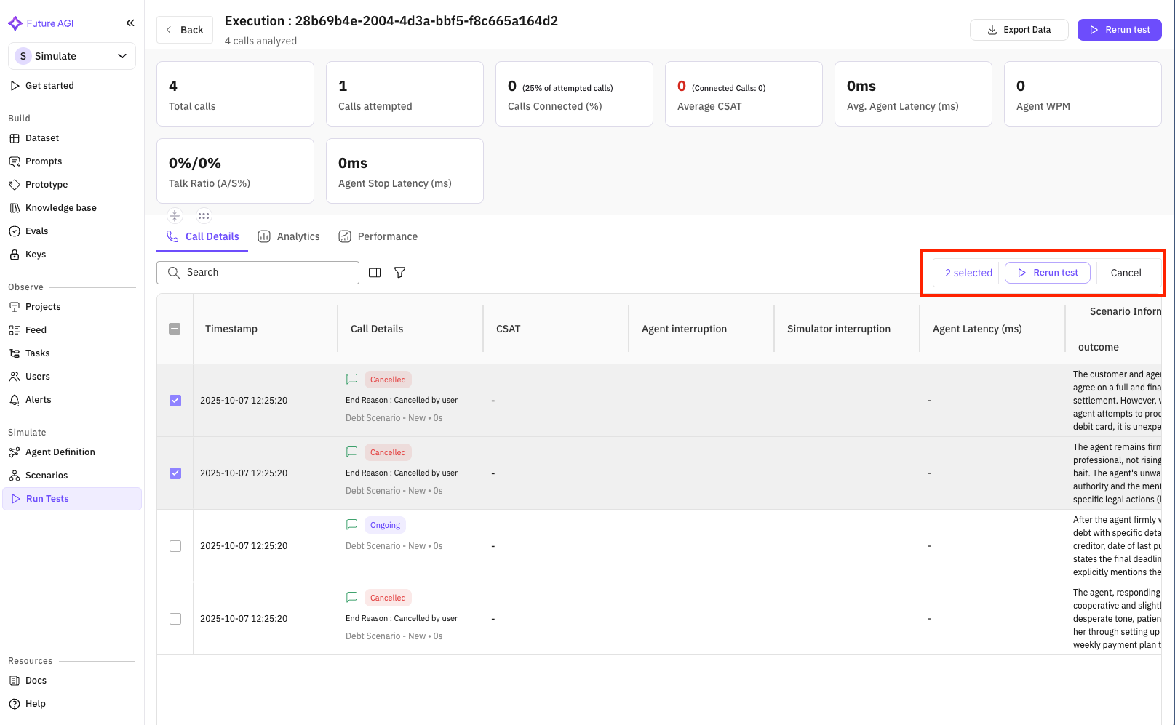Click the Help question icon

point(15,704)
